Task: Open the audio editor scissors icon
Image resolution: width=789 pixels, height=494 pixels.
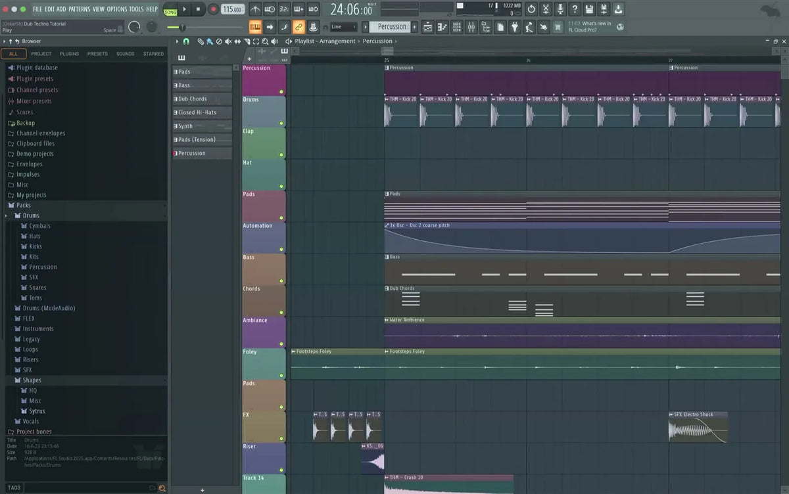Action: pyautogui.click(x=546, y=9)
